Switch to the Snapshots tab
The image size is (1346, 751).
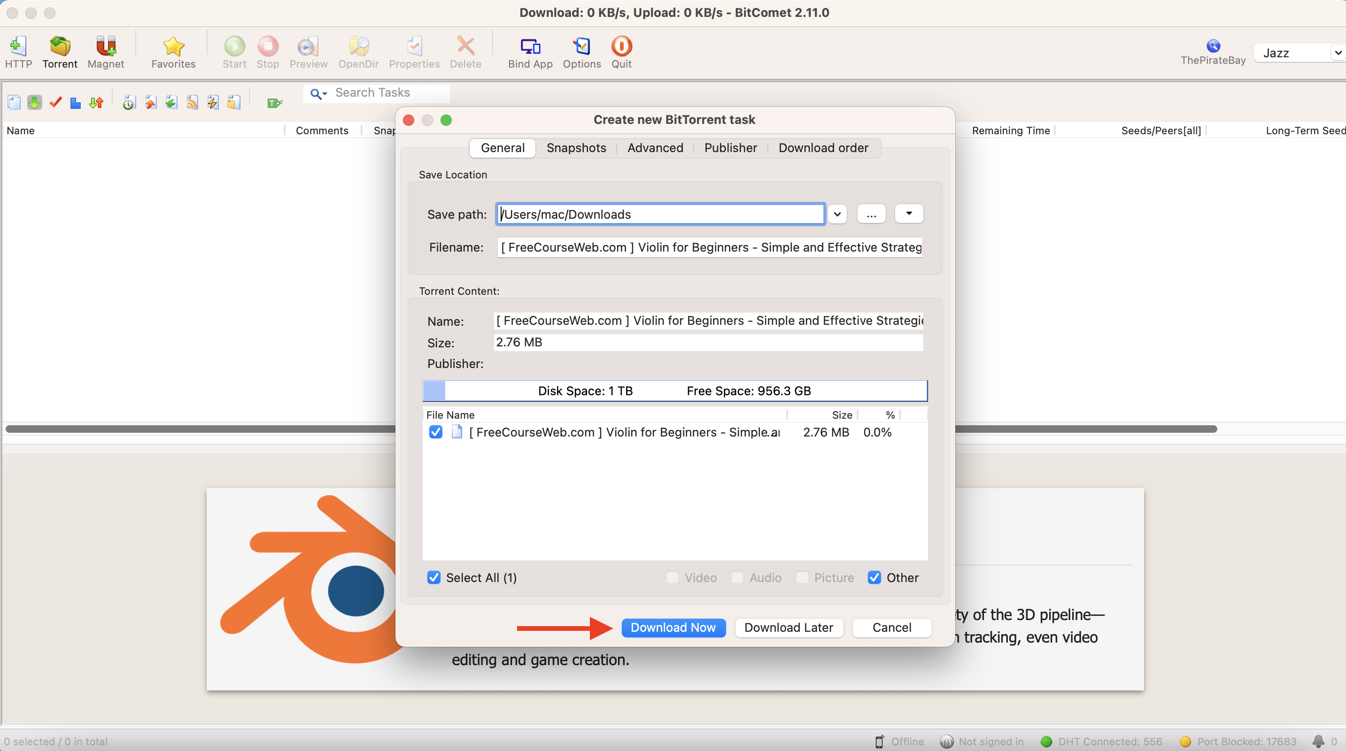pos(576,148)
